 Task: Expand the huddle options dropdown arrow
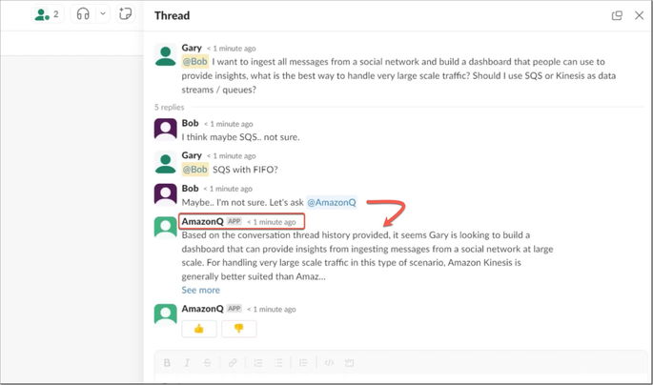(x=103, y=13)
